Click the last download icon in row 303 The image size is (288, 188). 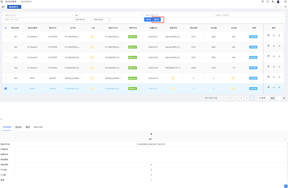pyautogui.click(x=279, y=56)
